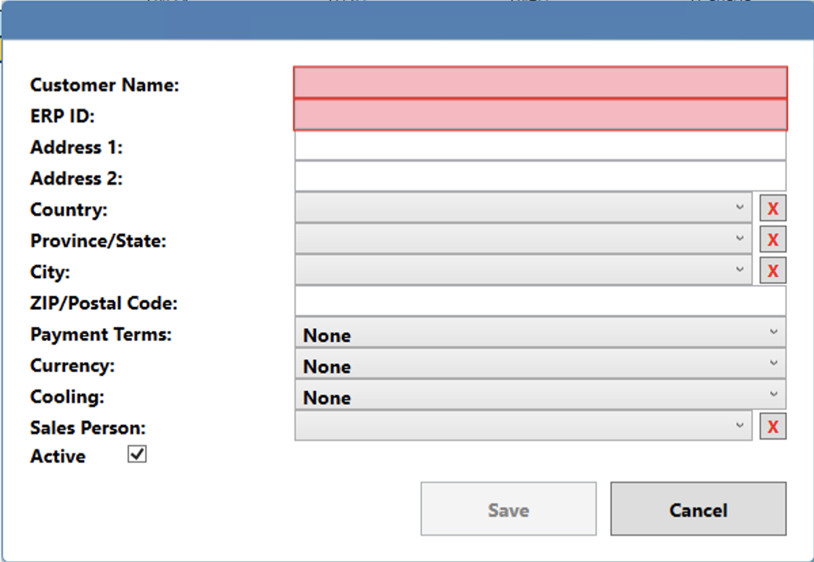The image size is (814, 562).
Task: Open the Payment Terms dropdown
Action: point(540,333)
